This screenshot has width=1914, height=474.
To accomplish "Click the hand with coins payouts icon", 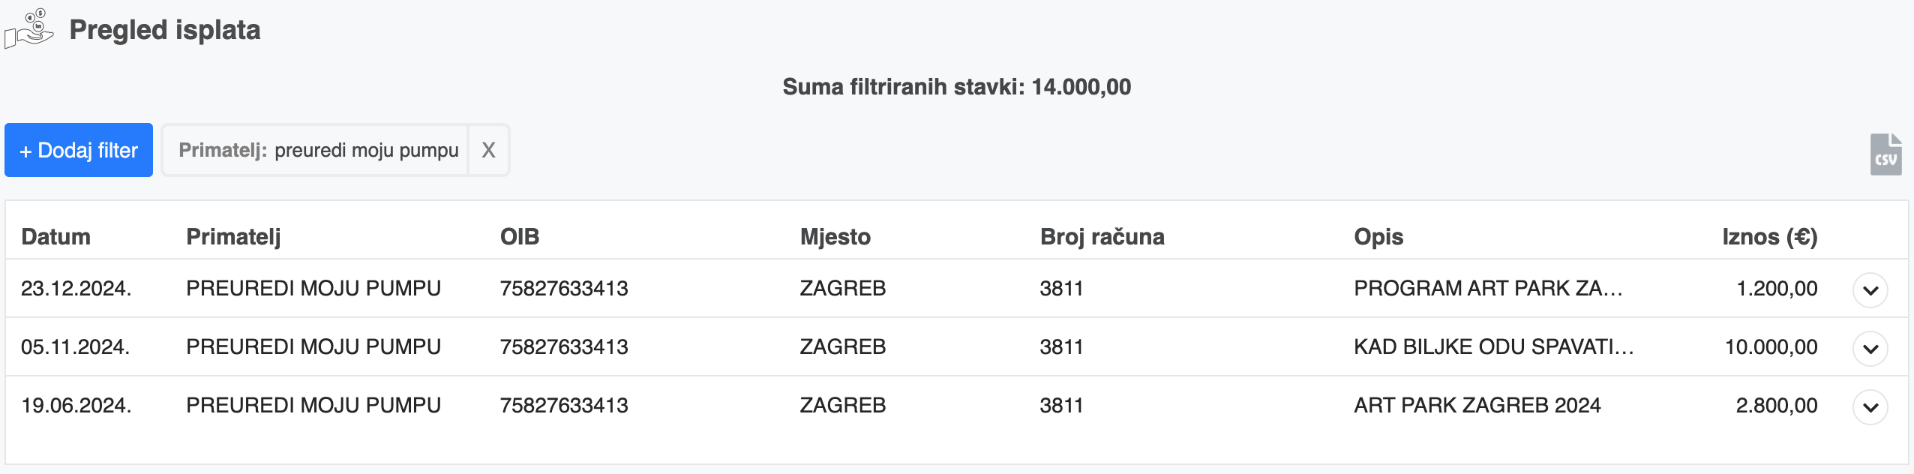I will [x=29, y=29].
